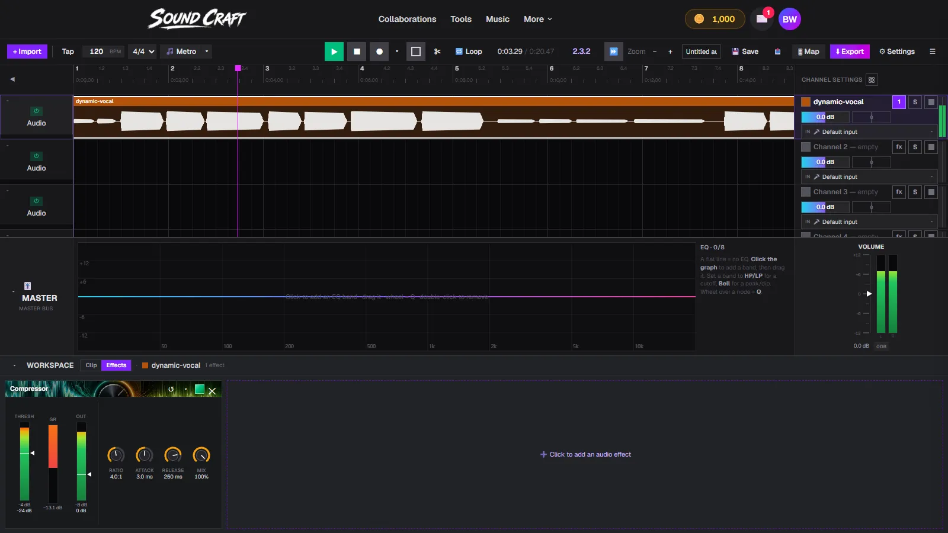This screenshot has width=948, height=533.
Task: Save the project
Action: coord(745,52)
